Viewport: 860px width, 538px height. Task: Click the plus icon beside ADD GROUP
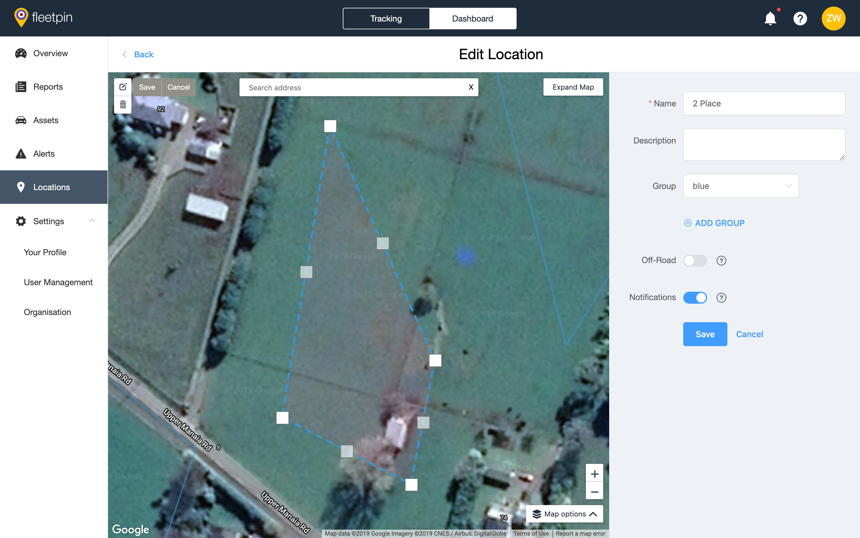tap(688, 223)
